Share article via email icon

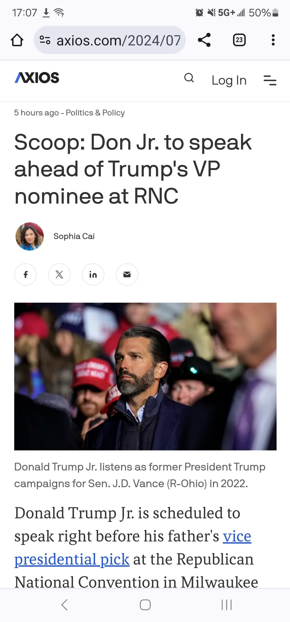pyautogui.click(x=127, y=274)
